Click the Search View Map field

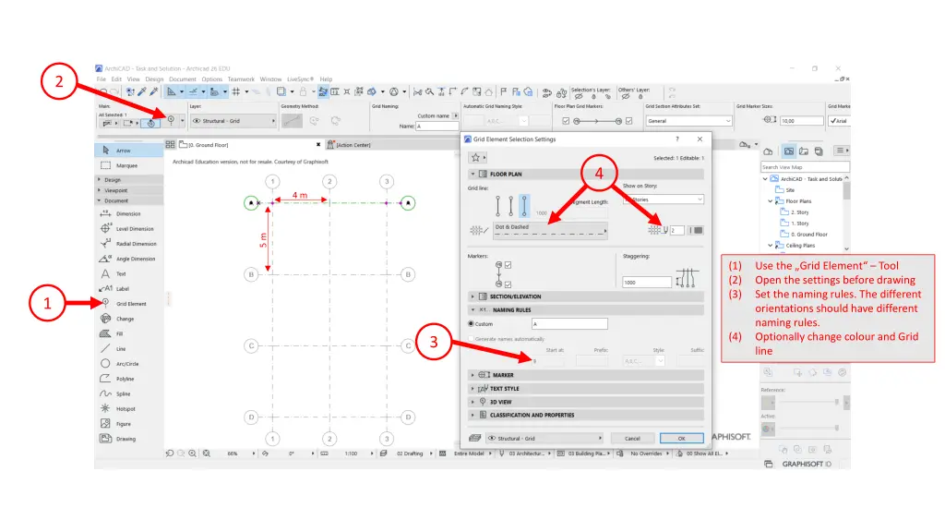point(805,167)
